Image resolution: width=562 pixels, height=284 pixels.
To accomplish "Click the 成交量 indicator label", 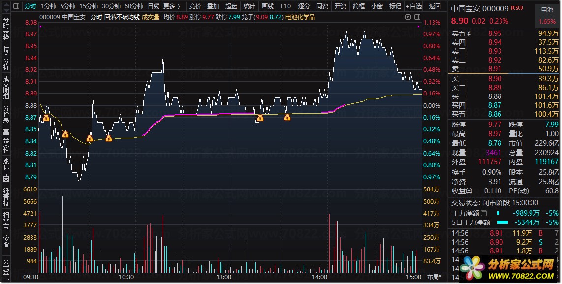I will tap(151, 17).
